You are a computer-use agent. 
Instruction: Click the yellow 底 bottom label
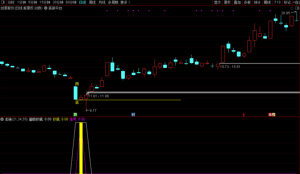coord(77,103)
